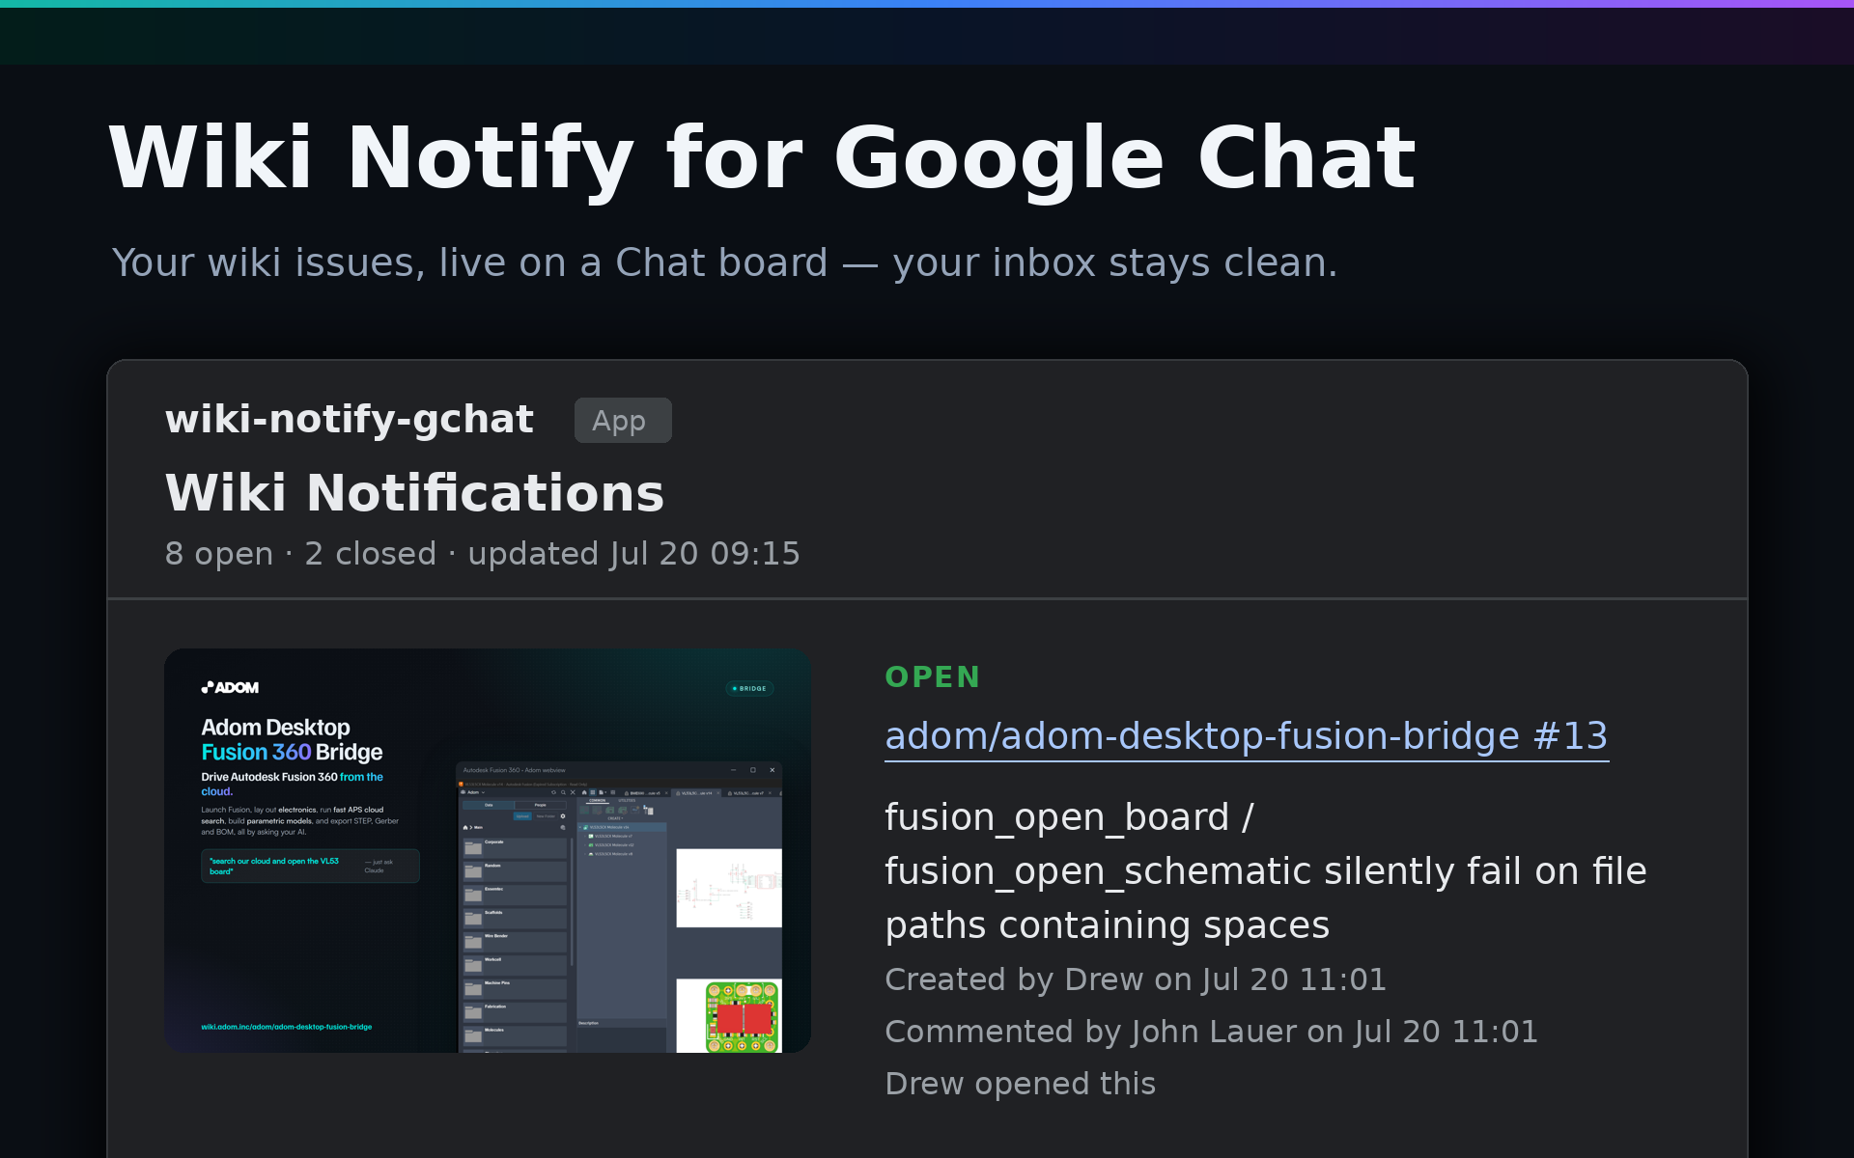Click the App badge beside wiki-notify-gchat
Image resolution: width=1854 pixels, height=1158 pixels.
pyautogui.click(x=623, y=421)
